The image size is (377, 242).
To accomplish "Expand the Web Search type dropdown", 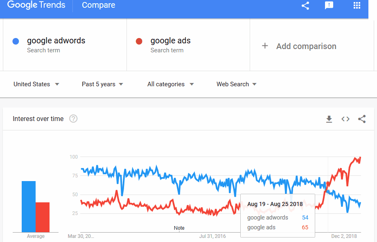I will click(237, 84).
